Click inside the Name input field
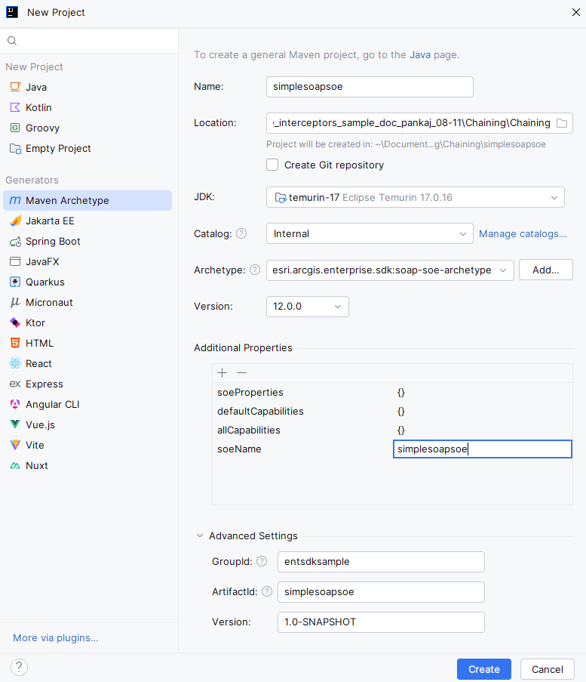586x682 pixels. (369, 86)
